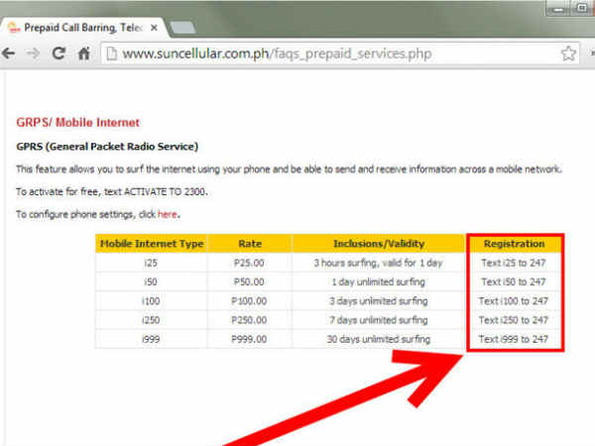Click the page icon beside the URL
This screenshot has width=595, height=446.
pos(113,53)
